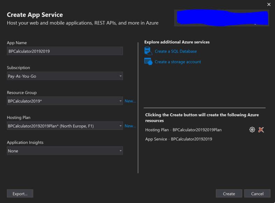
Task: Create new Hosting Plan via New link
Action: tap(130, 126)
